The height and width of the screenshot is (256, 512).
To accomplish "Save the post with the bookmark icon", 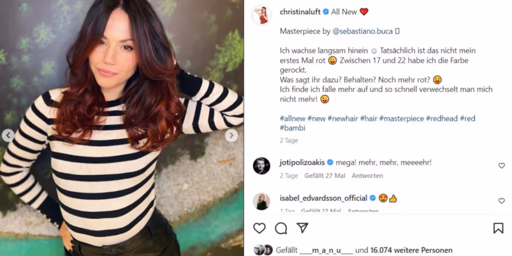I will point(498,228).
